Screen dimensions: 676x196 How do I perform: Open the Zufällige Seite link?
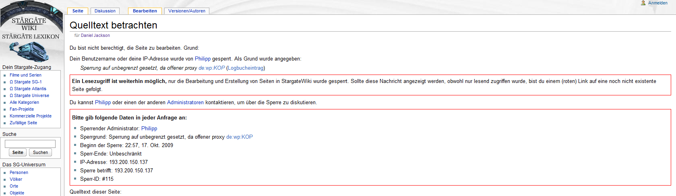click(23, 123)
